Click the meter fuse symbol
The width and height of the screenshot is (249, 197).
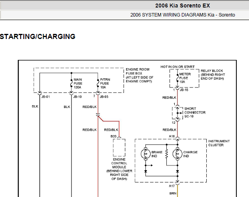tap(177, 78)
